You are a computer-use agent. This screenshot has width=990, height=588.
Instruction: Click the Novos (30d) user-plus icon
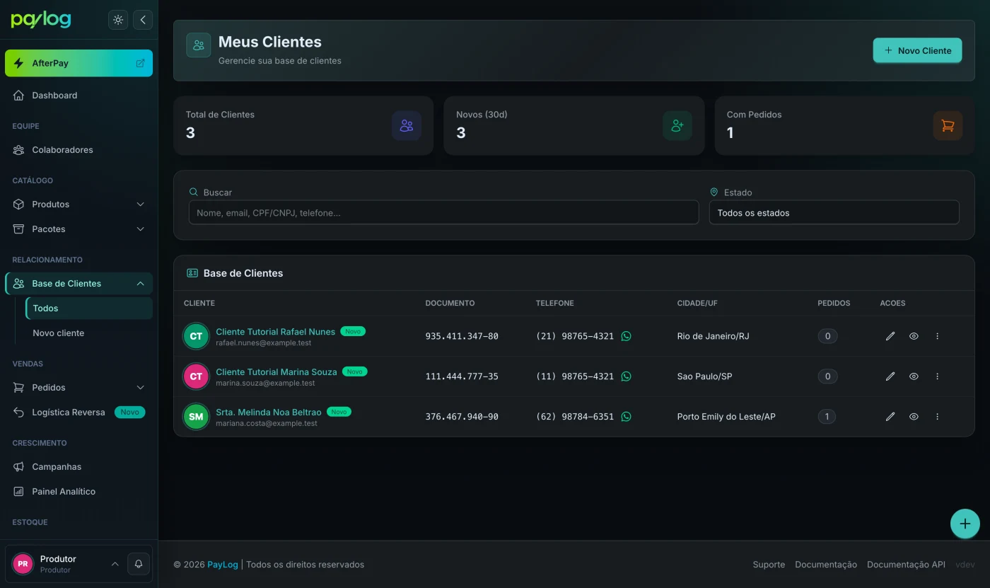pyautogui.click(x=677, y=126)
